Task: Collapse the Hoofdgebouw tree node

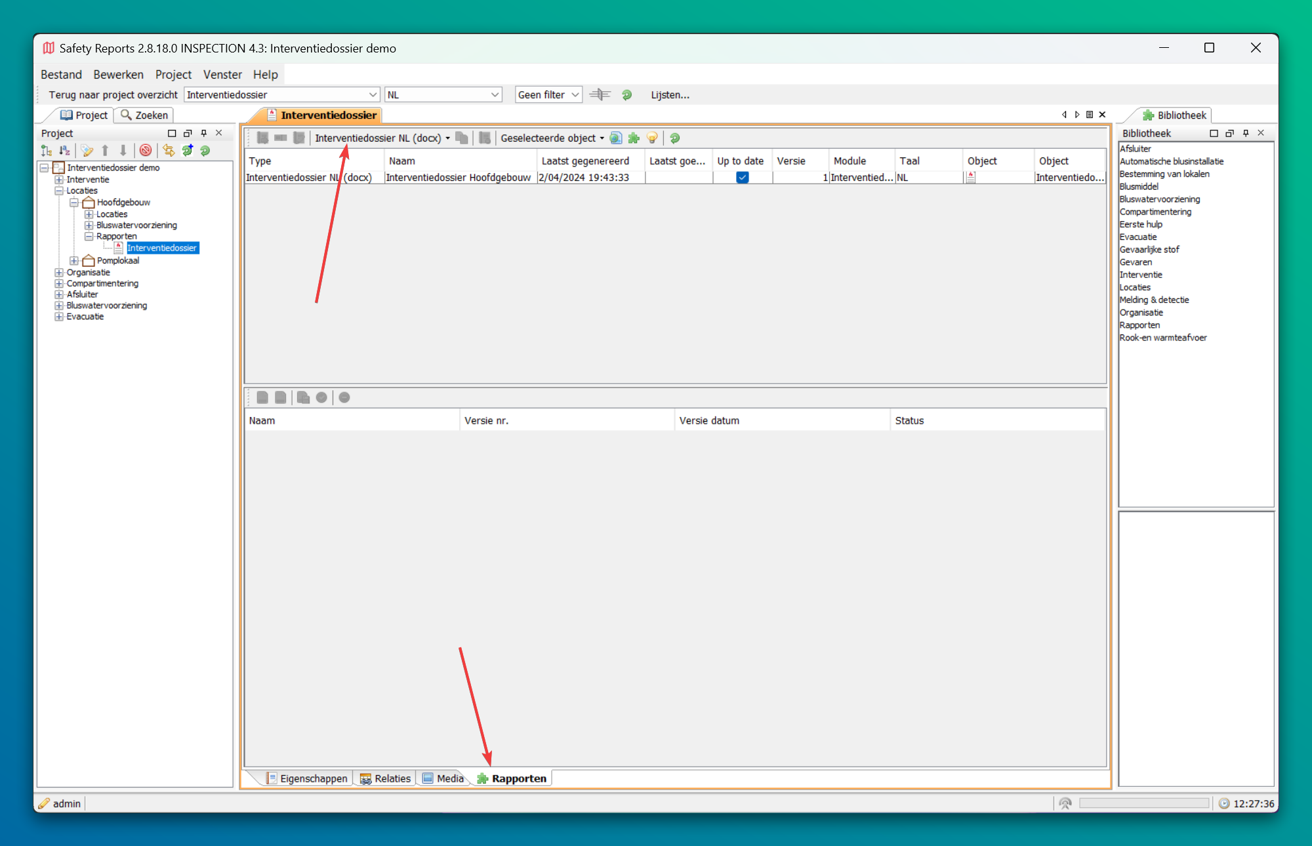Action: (x=74, y=203)
